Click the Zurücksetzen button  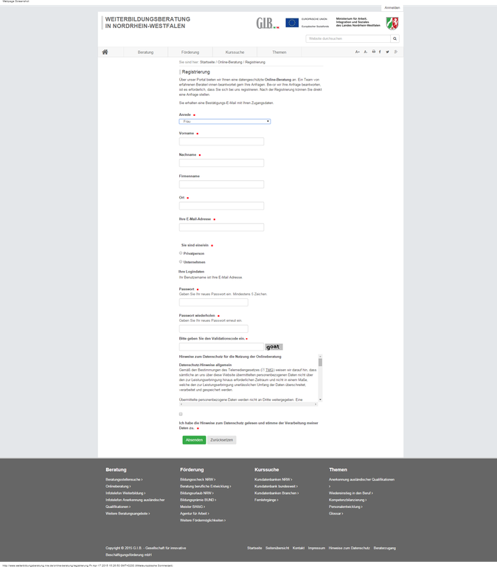[221, 440]
